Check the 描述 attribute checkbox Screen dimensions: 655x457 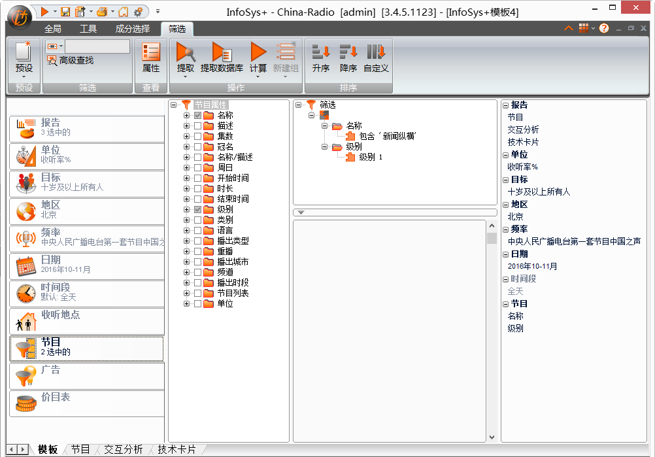198,126
